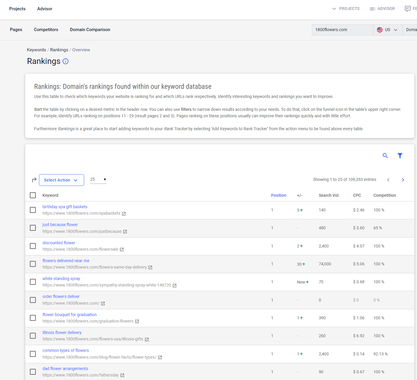The image size is (417, 380).
Task: Open the Rankings info icon
Action: coord(66,61)
